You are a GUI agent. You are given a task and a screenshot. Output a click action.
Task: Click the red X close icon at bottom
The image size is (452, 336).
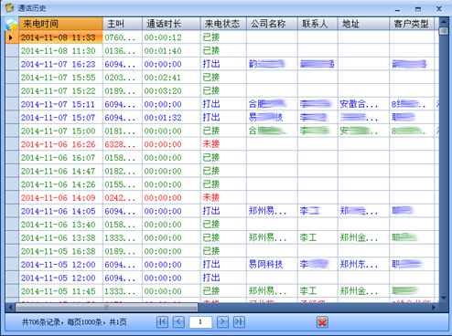tap(322, 322)
